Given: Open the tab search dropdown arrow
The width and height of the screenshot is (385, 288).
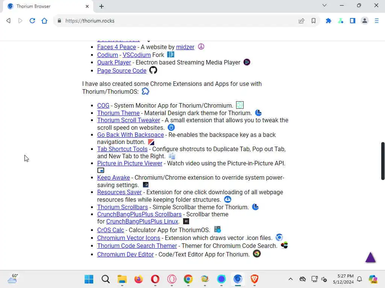Looking at the screenshot, I should [324, 5].
